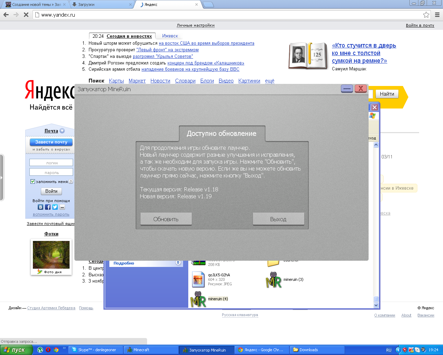Open the Блоги link
The width and height of the screenshot is (443, 355).
[207, 81]
